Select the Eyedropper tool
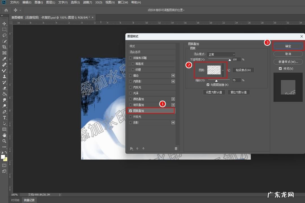This screenshot has width=305, height=203. point(4,59)
